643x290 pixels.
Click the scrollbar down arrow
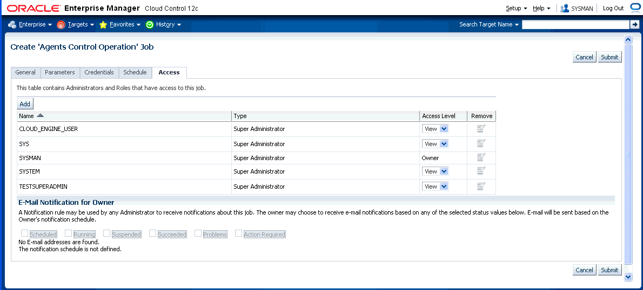pos(627,277)
